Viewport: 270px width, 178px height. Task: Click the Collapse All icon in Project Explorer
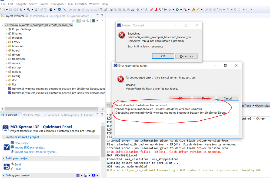coord(74,21)
